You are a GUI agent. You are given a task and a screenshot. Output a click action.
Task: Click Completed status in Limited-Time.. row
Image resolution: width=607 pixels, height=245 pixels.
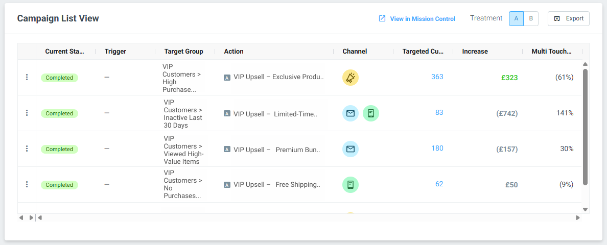(x=60, y=114)
